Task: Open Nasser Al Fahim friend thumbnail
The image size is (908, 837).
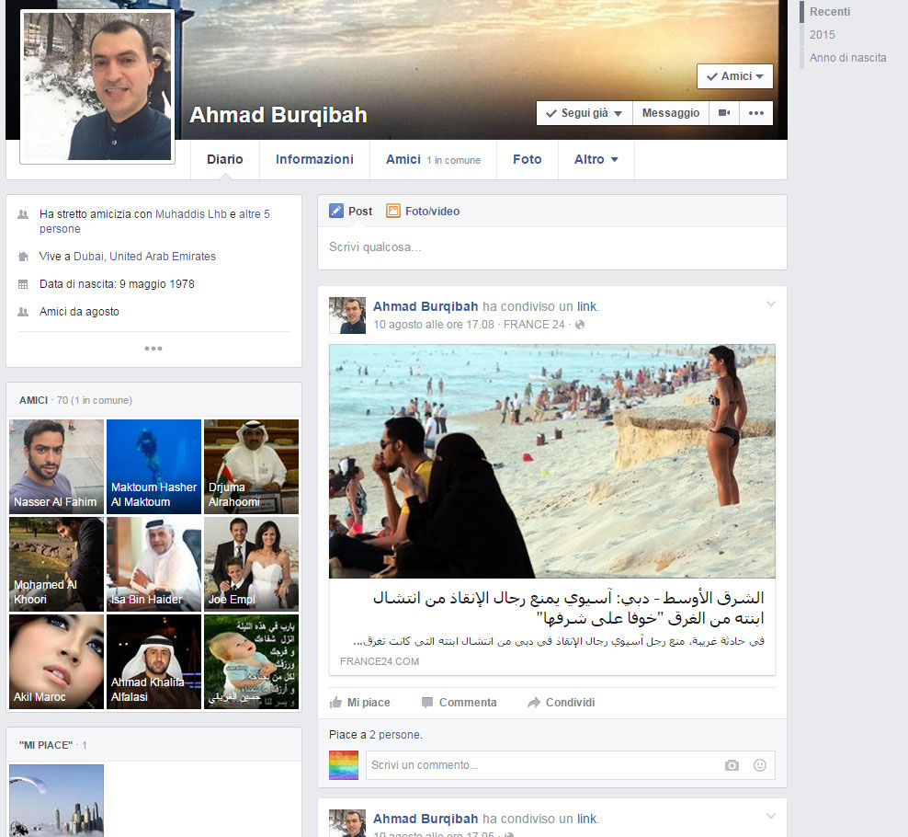Action: (56, 466)
